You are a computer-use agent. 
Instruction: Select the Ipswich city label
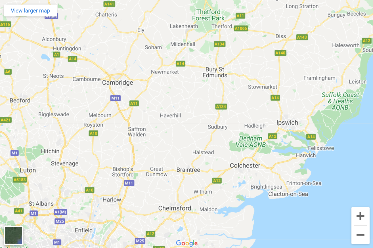point(287,123)
